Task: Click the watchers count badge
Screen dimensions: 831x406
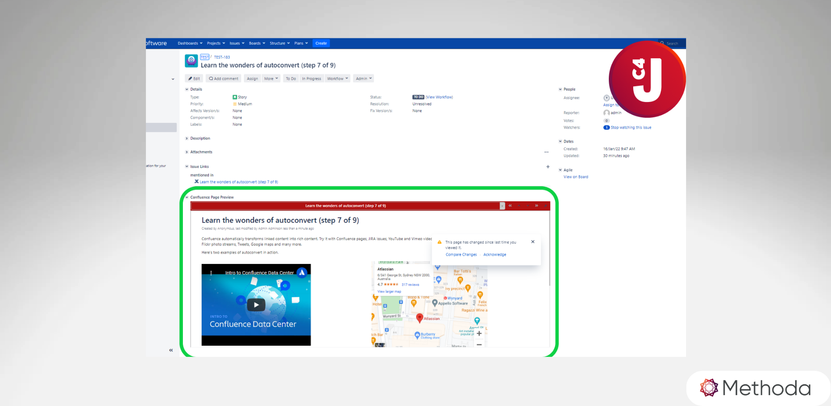Action: tap(607, 128)
